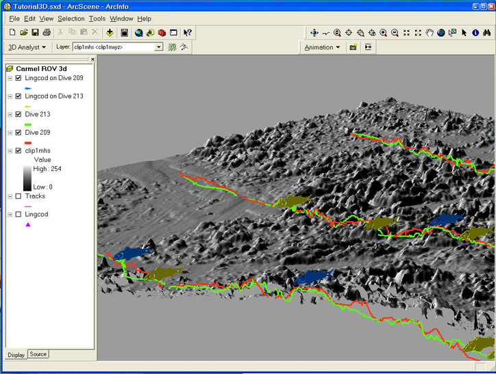The height and width of the screenshot is (374, 496).
Task: Show the red ArcToolbox window
Action: tap(162, 33)
